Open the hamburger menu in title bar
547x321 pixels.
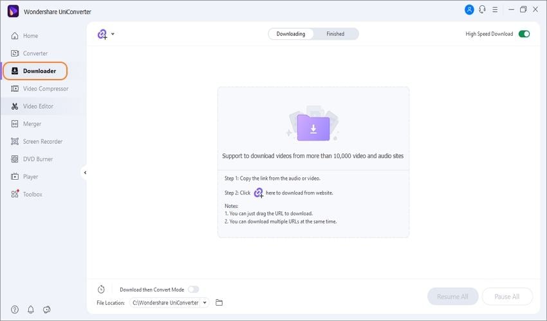tap(495, 10)
